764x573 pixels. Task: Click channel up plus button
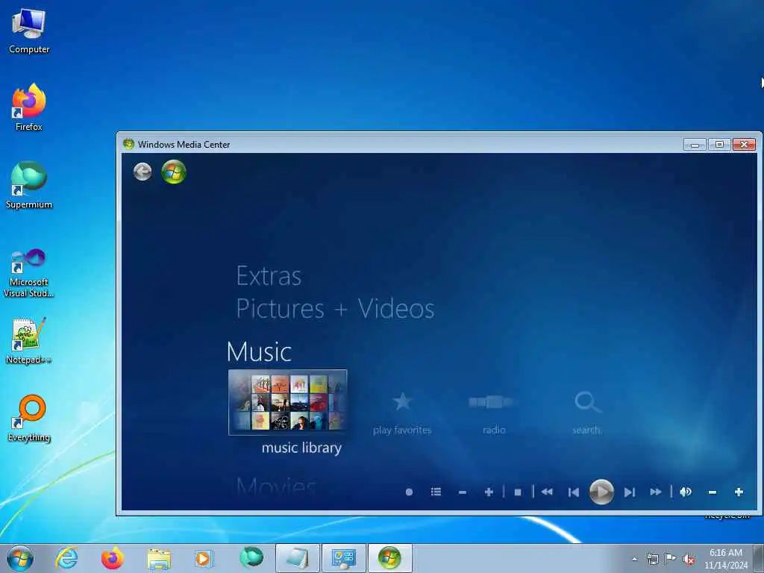(x=489, y=492)
